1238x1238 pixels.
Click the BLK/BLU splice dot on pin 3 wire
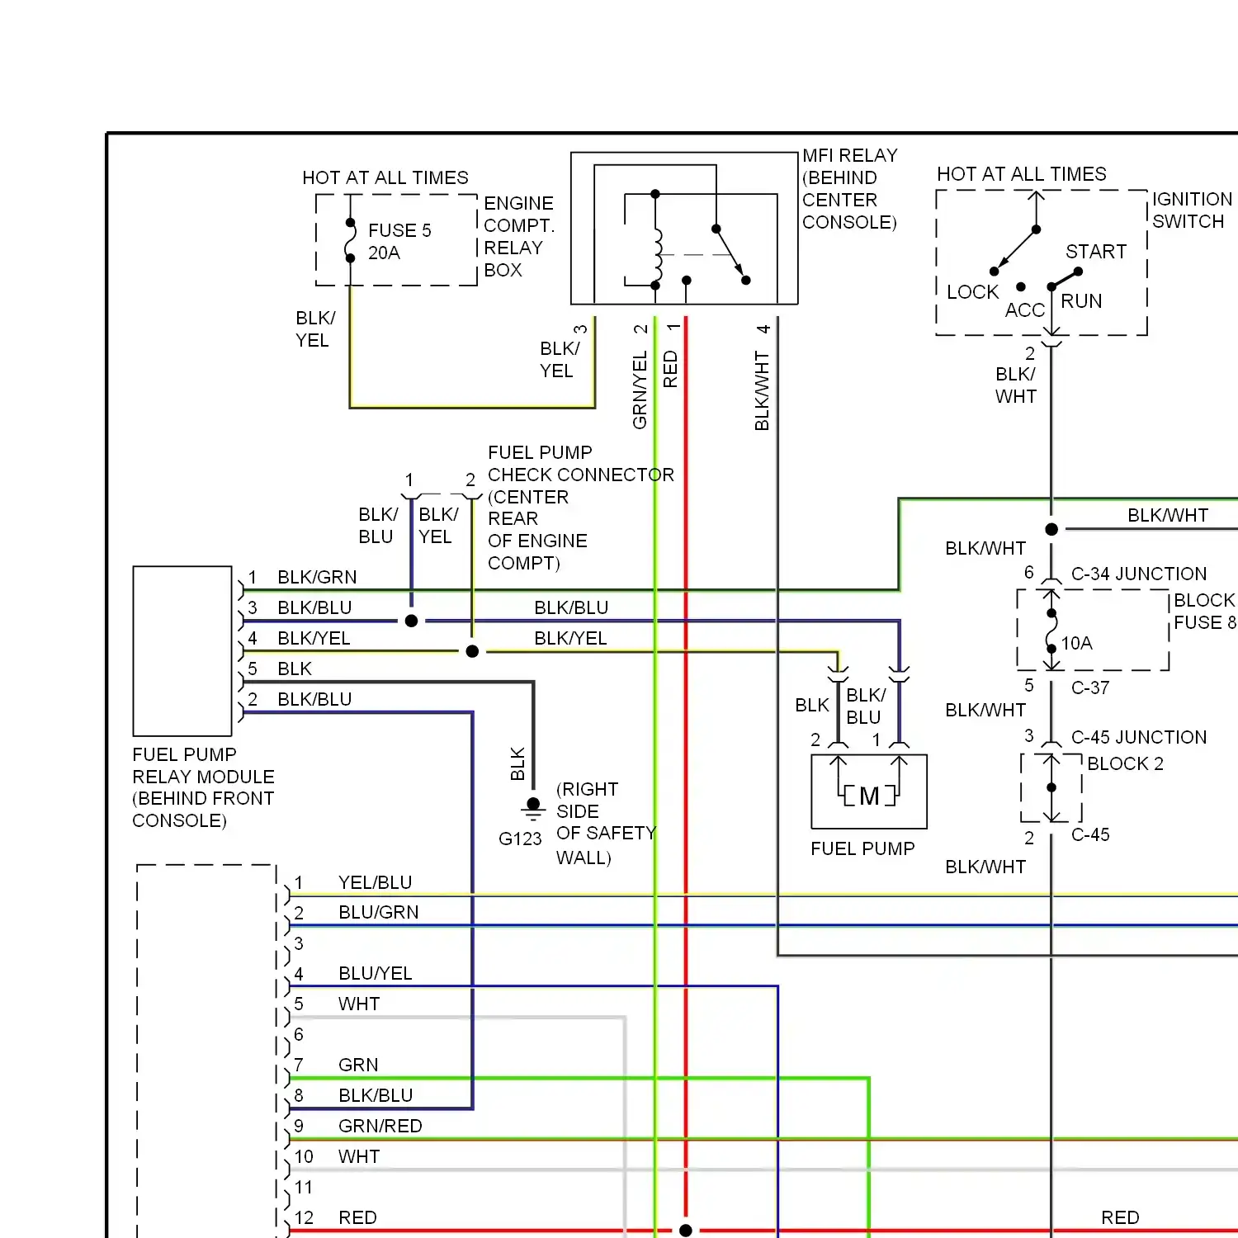(x=411, y=621)
